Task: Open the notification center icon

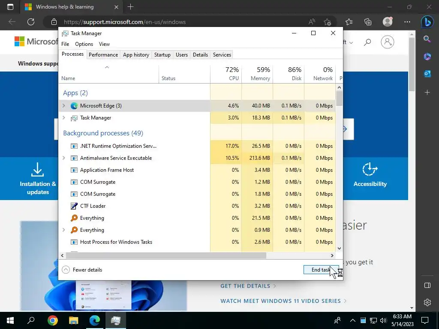Action: [x=425, y=320]
